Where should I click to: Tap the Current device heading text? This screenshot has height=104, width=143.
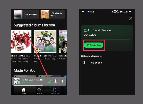(99, 30)
